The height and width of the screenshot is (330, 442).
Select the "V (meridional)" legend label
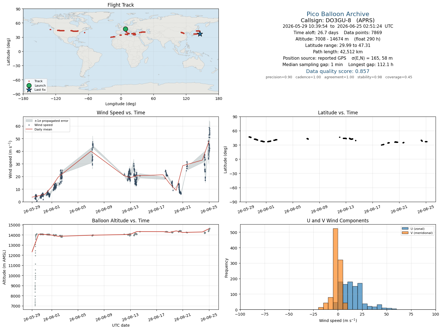(x=422, y=233)
